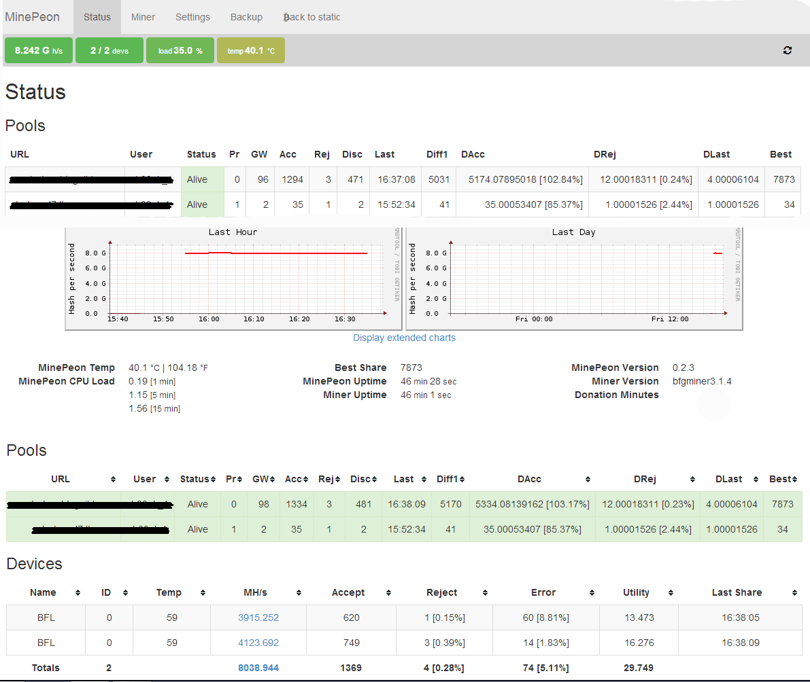
Task: Sort Devices table by Utility
Action: click(639, 593)
